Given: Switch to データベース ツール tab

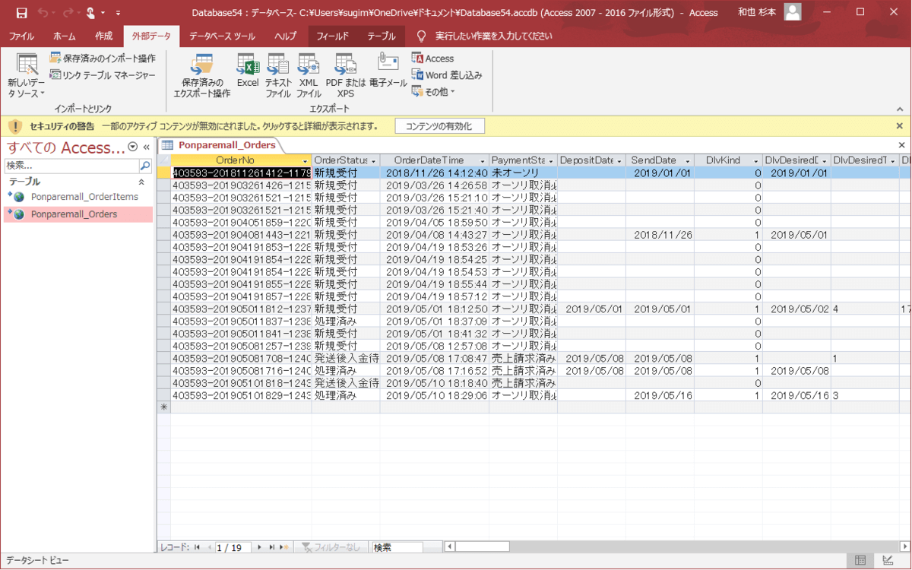Looking at the screenshot, I should (222, 36).
